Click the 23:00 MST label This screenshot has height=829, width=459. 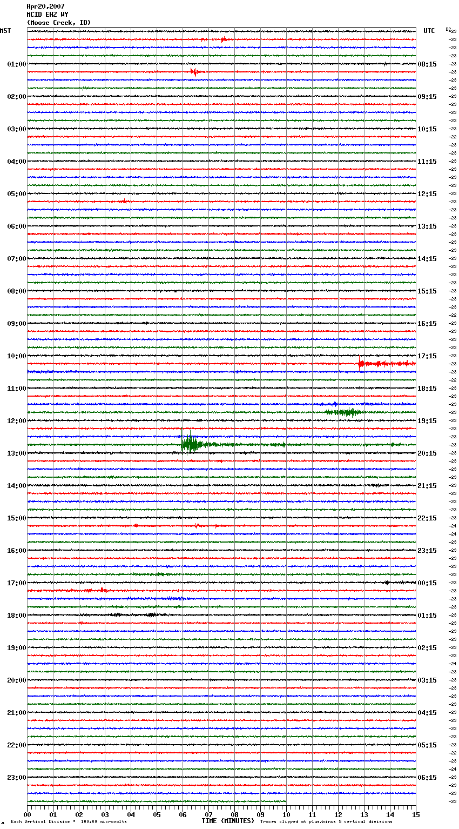17,778
